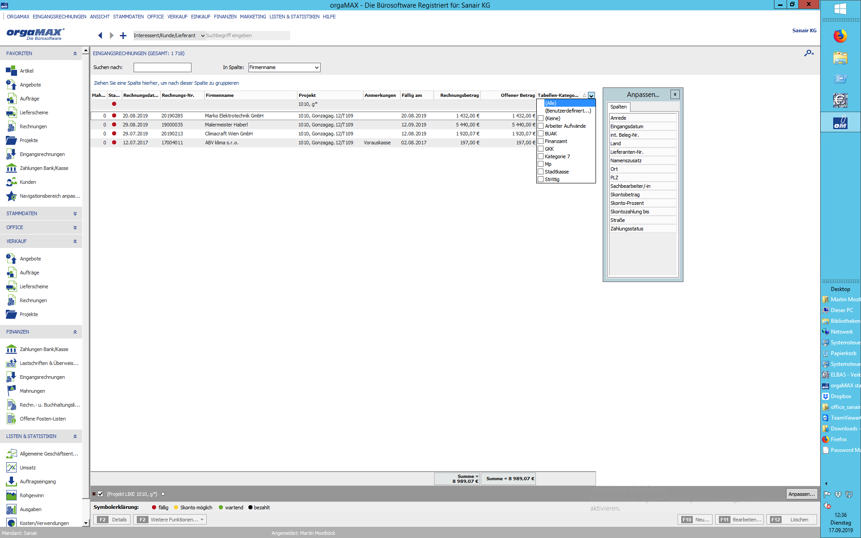
Task: Click the sidebar scrollbar down arrow
Action: 86,523
